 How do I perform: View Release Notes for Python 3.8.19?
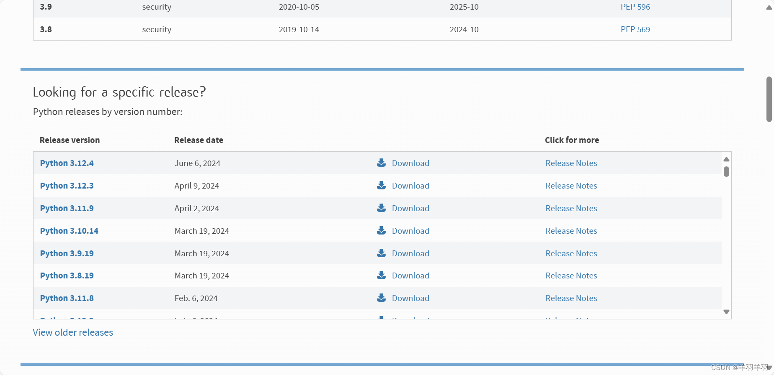coord(571,276)
